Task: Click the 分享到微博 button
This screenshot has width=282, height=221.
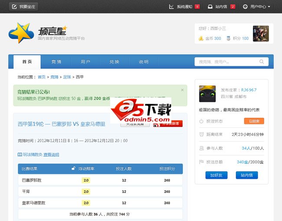Action: [x=168, y=124]
